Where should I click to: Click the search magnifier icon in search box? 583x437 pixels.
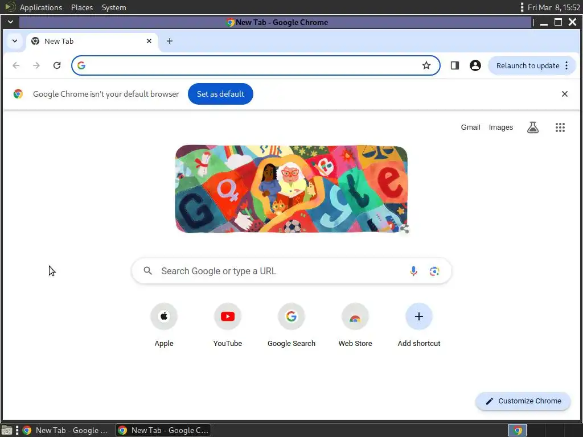(147, 271)
